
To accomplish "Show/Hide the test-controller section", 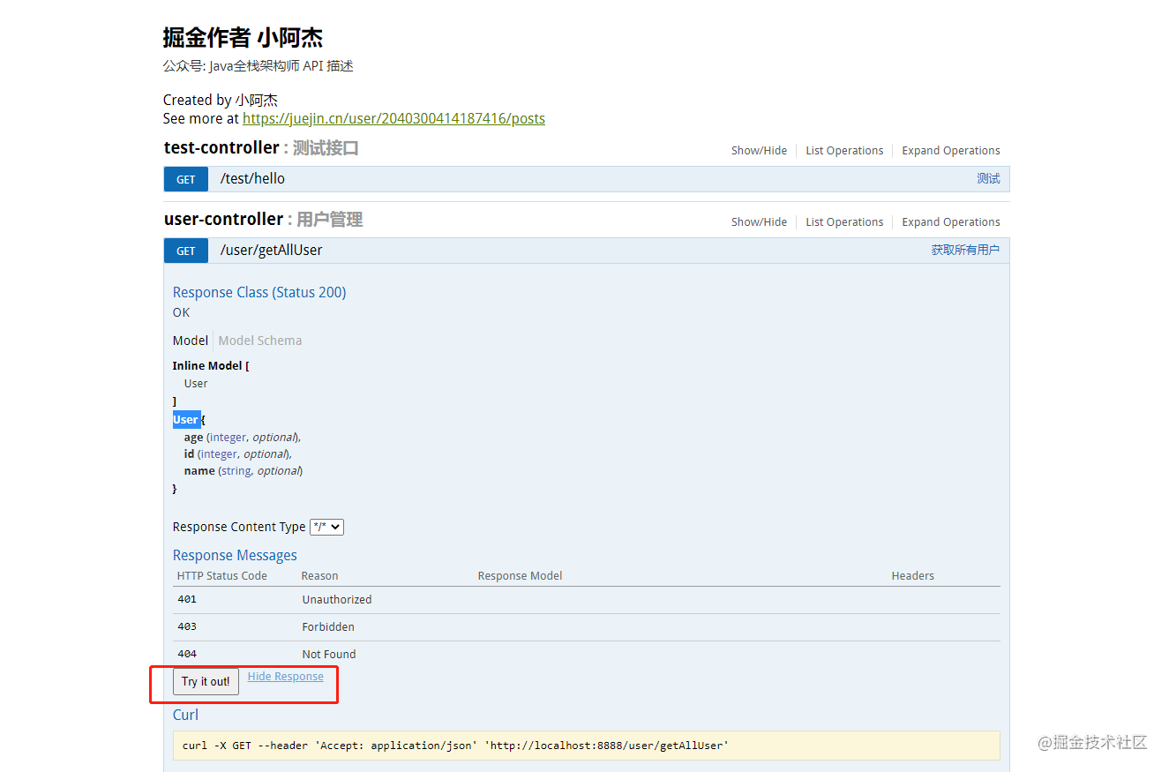I will (759, 150).
